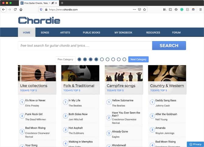This screenshot has height=147, width=204.
Task: Open the HOME nav tab
Action: pos(26,32)
